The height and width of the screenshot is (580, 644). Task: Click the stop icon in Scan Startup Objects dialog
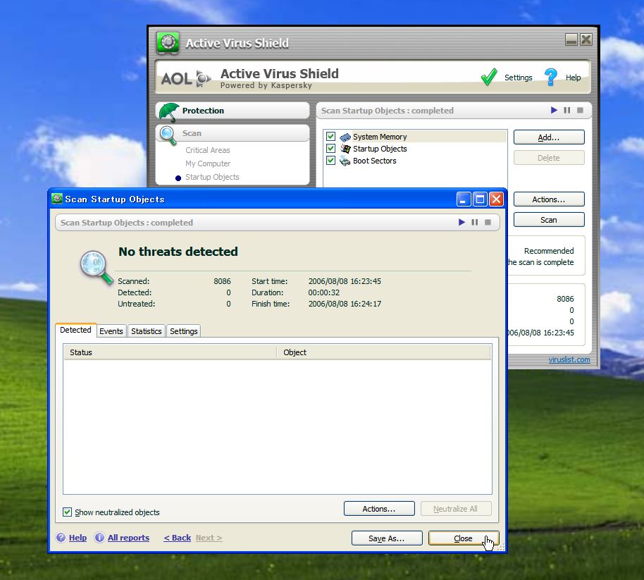point(488,222)
